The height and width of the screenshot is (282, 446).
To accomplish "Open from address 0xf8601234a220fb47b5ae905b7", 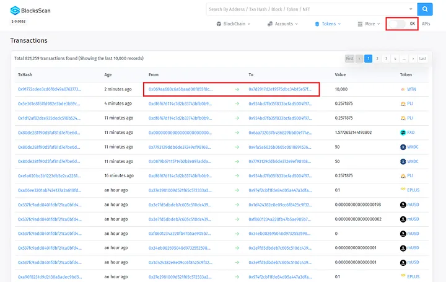I will click(x=180, y=234).
